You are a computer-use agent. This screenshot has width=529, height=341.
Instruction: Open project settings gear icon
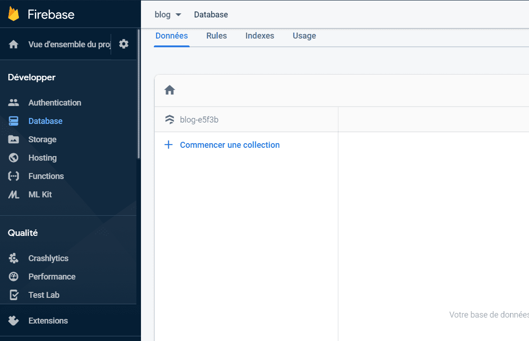point(124,44)
